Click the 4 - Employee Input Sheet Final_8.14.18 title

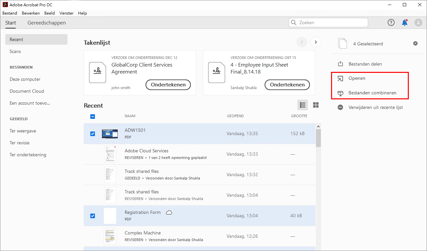[259, 68]
